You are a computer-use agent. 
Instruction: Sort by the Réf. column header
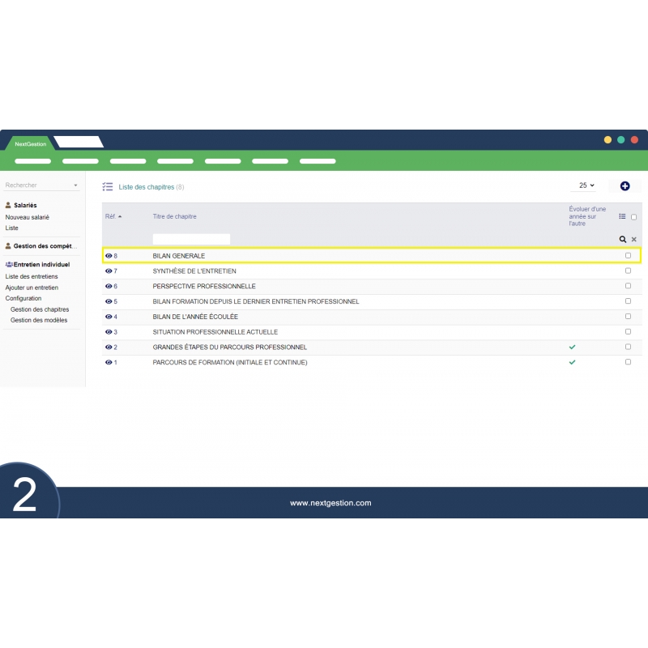pos(113,216)
